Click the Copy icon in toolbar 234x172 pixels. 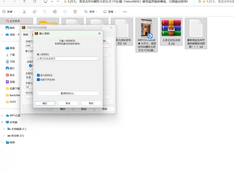point(35,12)
